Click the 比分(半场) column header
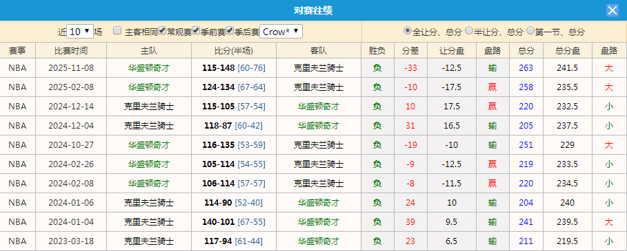 coord(234,51)
